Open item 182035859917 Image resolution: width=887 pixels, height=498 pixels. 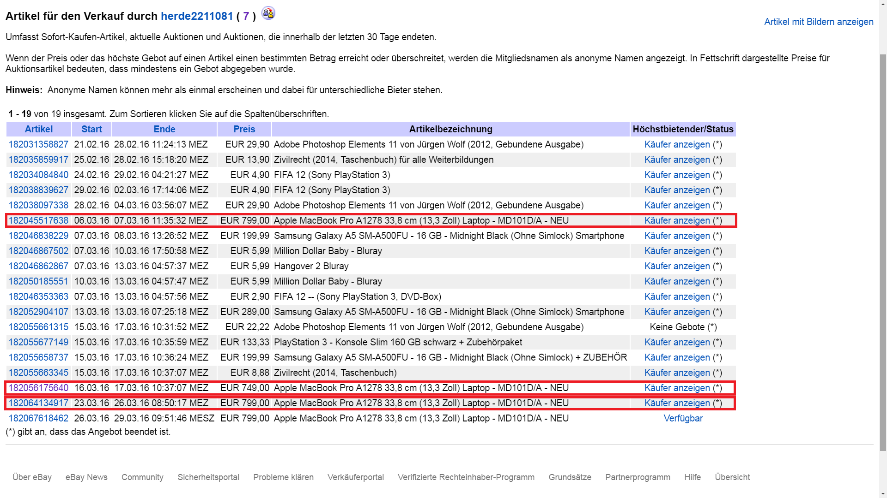pyautogui.click(x=38, y=160)
